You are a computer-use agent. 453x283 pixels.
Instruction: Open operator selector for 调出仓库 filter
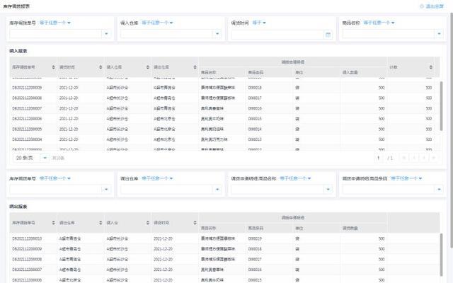click(x=157, y=178)
